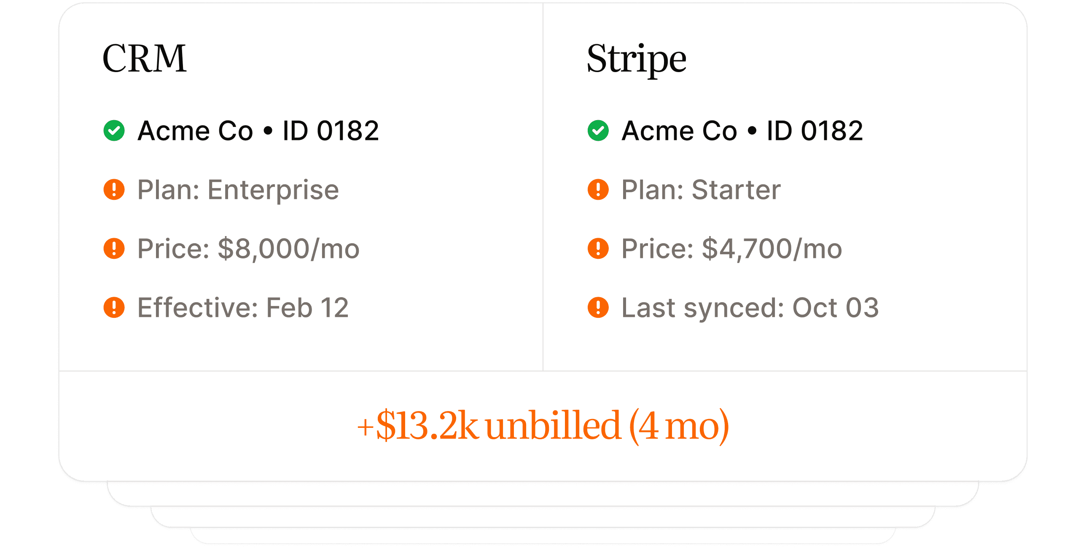Image resolution: width=1086 pixels, height=548 pixels.
Task: Click green check icon beside Stripe Acme Co
Action: coord(598,131)
